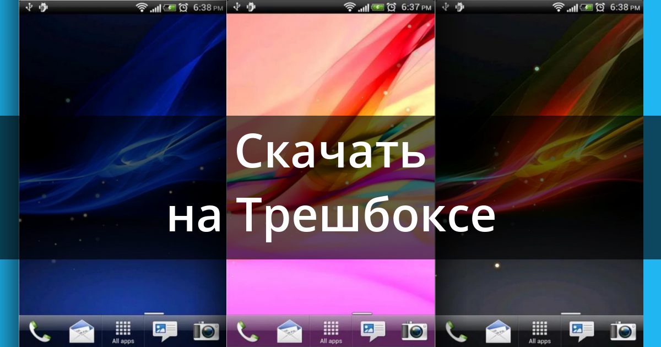Image resolution: width=661 pixels, height=347 pixels.
Task: Tap the Wi-Fi icon on the dark red-streak screen
Action: 559,7
